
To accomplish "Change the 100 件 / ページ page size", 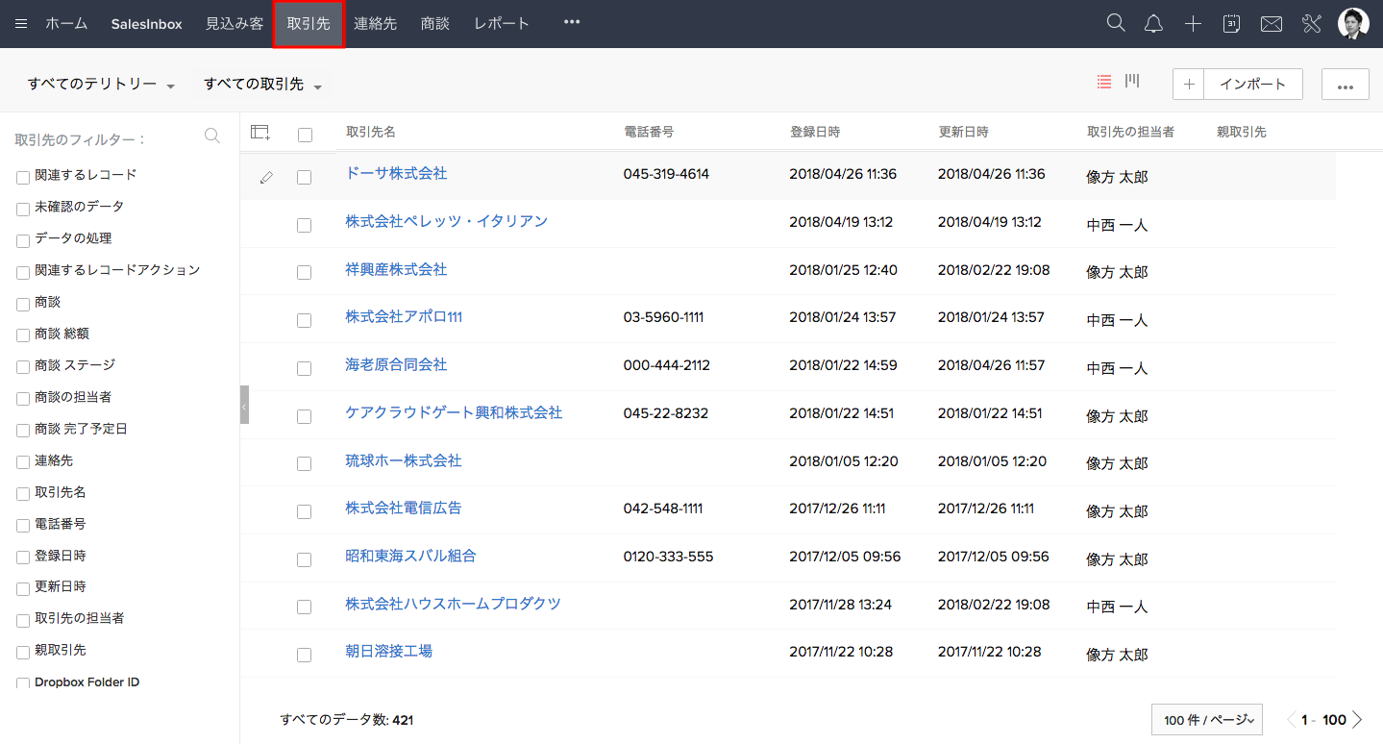I will coord(1207,720).
